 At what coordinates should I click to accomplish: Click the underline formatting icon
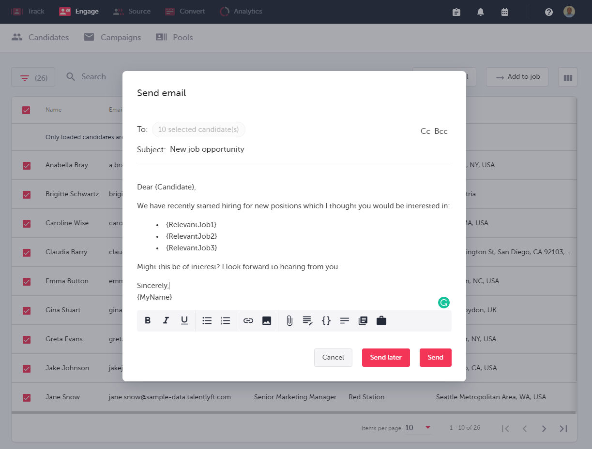(x=184, y=320)
